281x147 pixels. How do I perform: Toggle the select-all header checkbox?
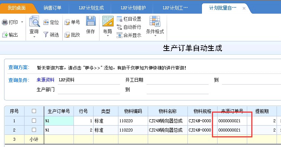[x=34, y=111]
